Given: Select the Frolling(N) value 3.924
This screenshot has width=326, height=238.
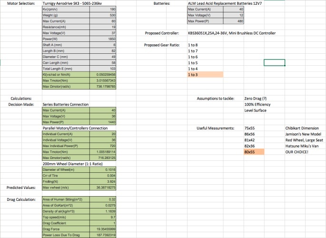Looking at the screenshot, I should [x=103, y=181].
